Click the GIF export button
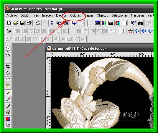Screen dimensions: 158x133 [144, 31]
